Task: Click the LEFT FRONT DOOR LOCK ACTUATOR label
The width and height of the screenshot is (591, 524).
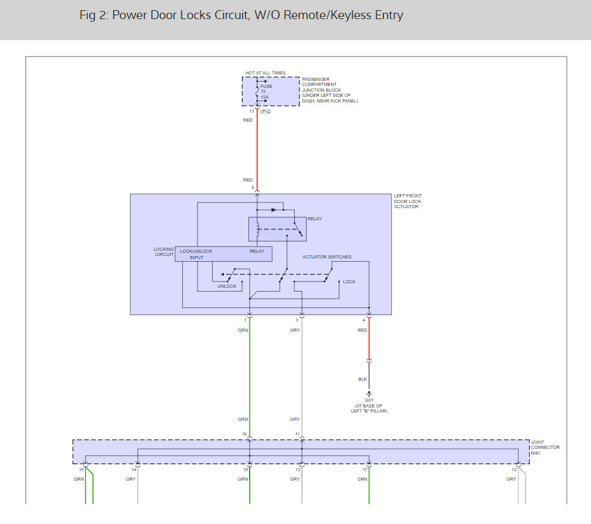Action: tap(408, 201)
